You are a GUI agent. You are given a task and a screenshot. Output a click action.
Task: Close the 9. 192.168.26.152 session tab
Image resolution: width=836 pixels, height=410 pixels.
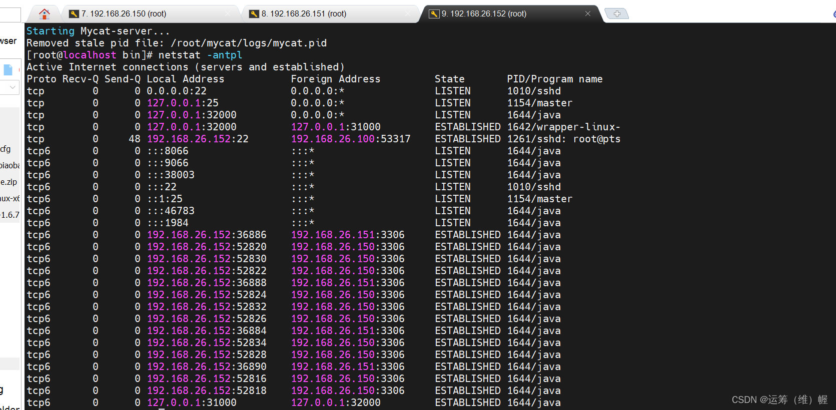tap(588, 13)
